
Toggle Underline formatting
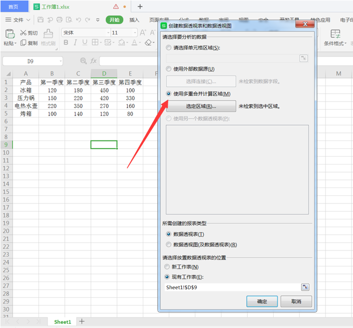click(85, 42)
